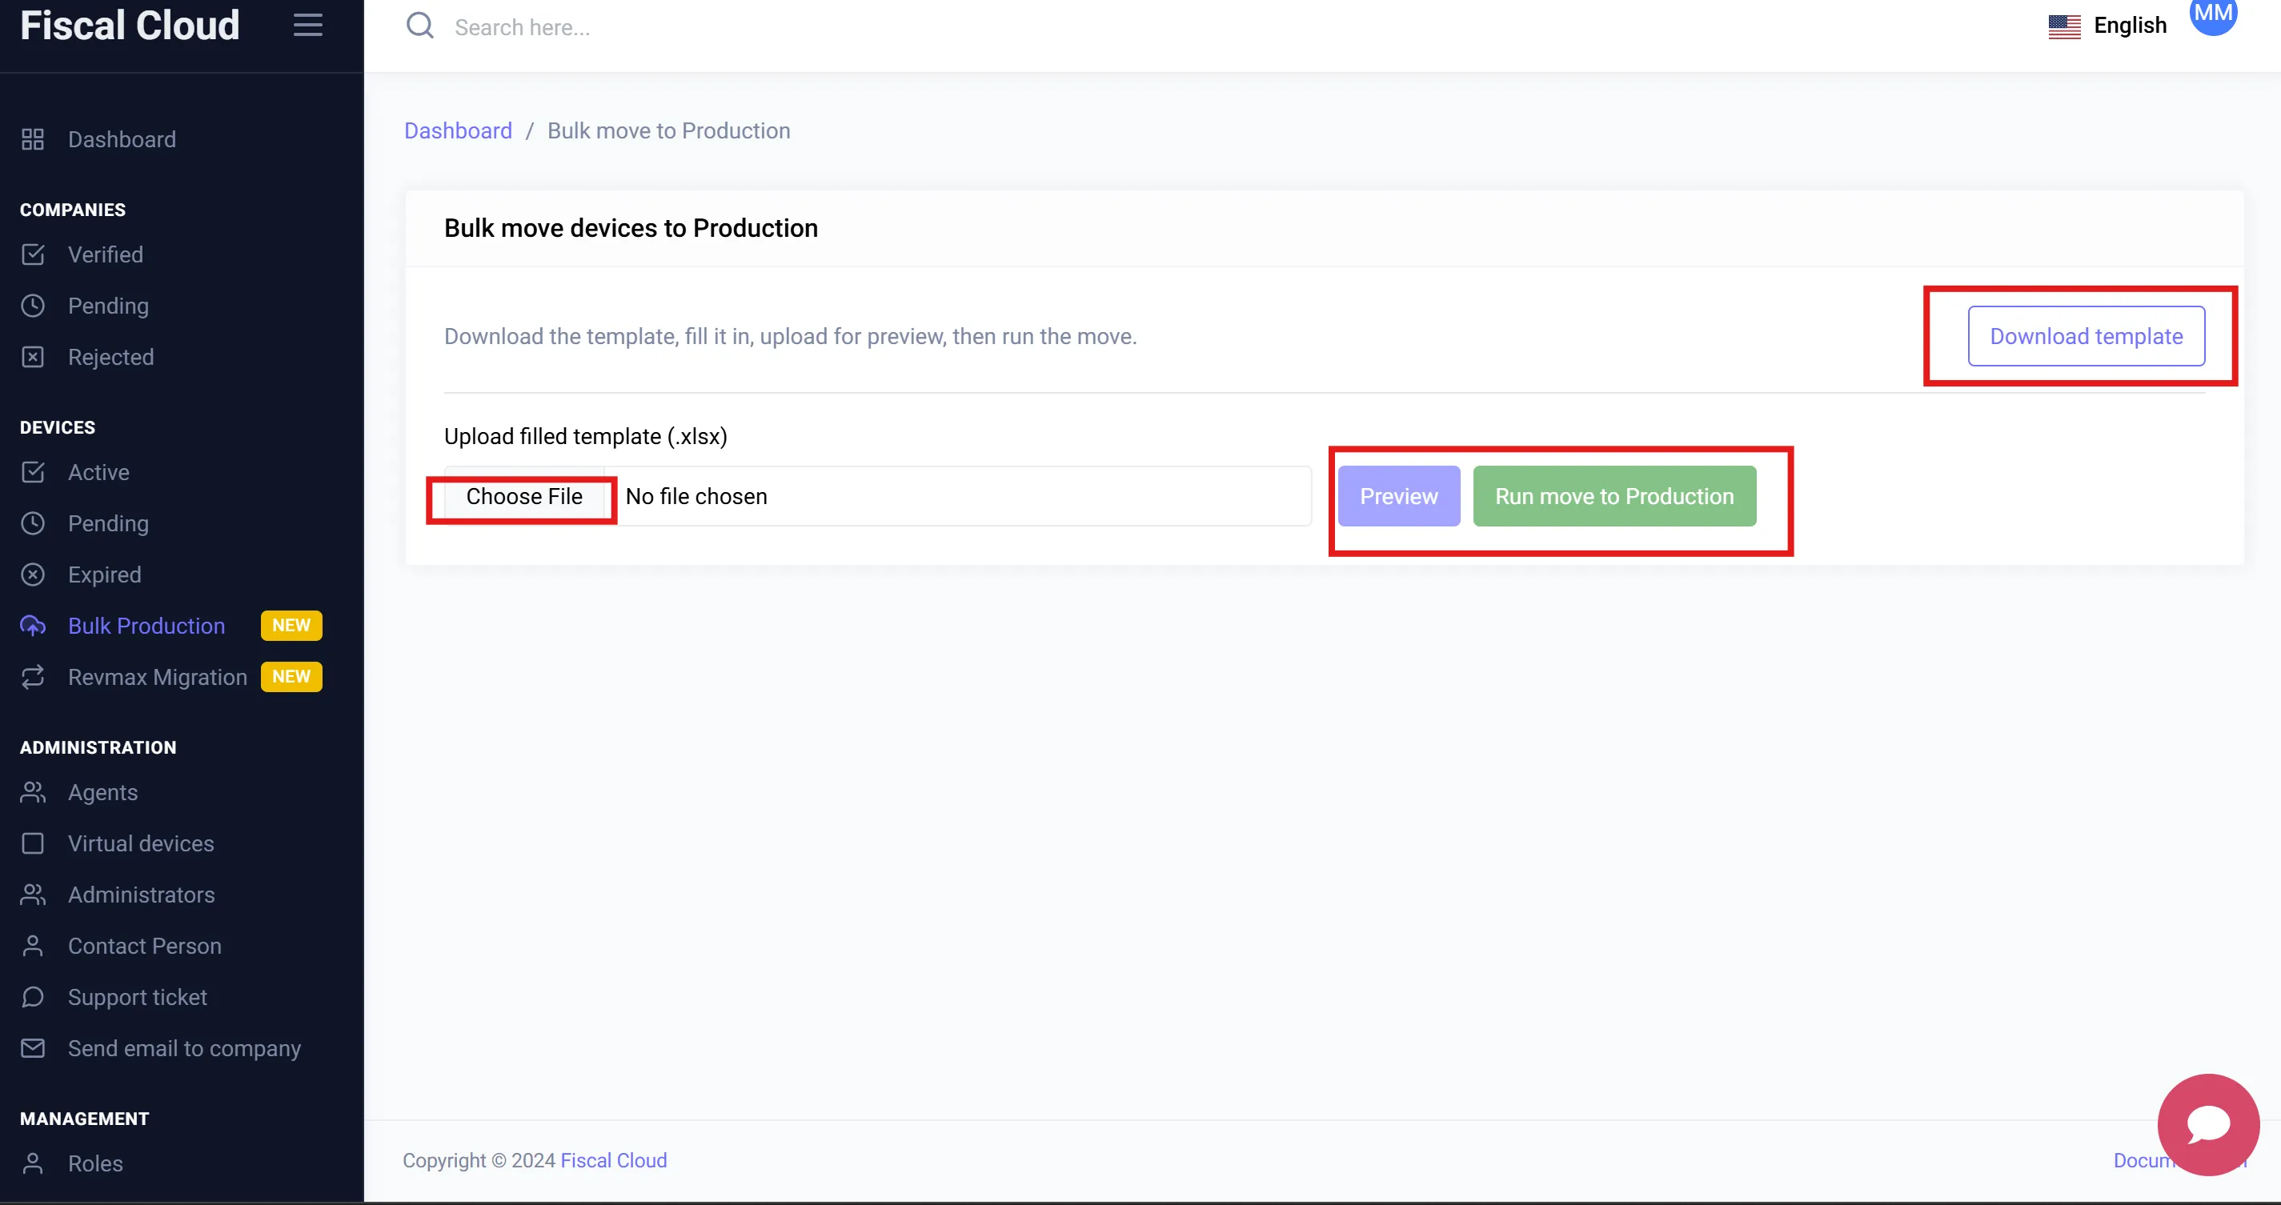Viewport: 2281px width, 1205px height.
Task: Click the ADMINISTRATION section header
Action: click(x=98, y=748)
